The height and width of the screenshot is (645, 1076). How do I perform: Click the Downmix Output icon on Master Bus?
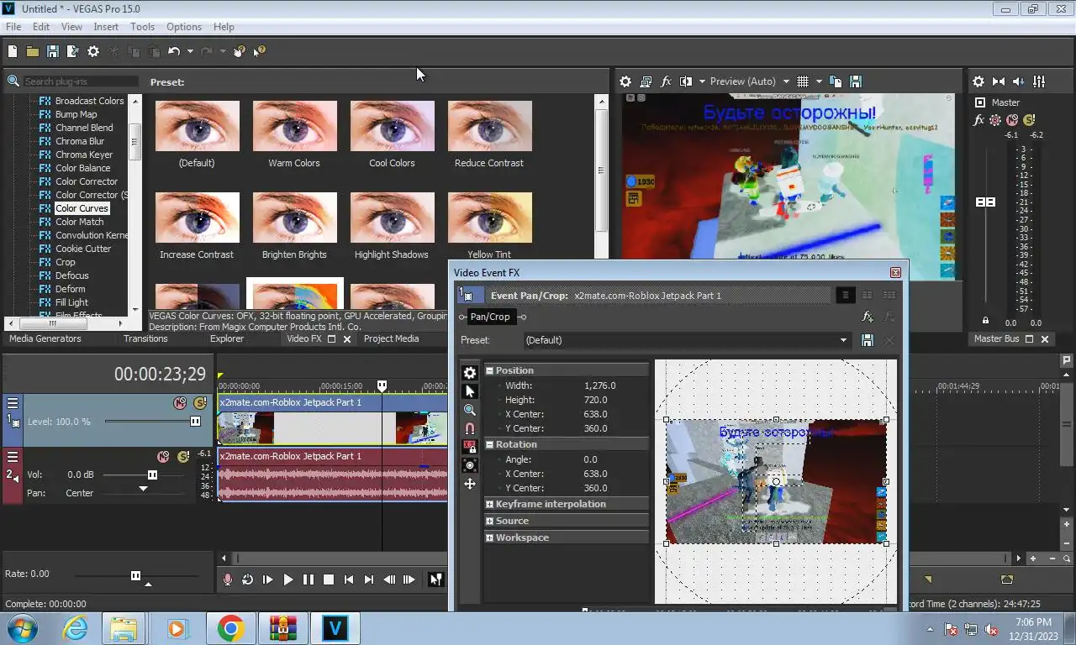pyautogui.click(x=999, y=81)
